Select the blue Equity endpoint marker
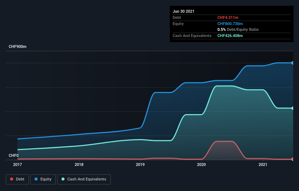The width and height of the screenshot is (299, 191). coord(293,63)
